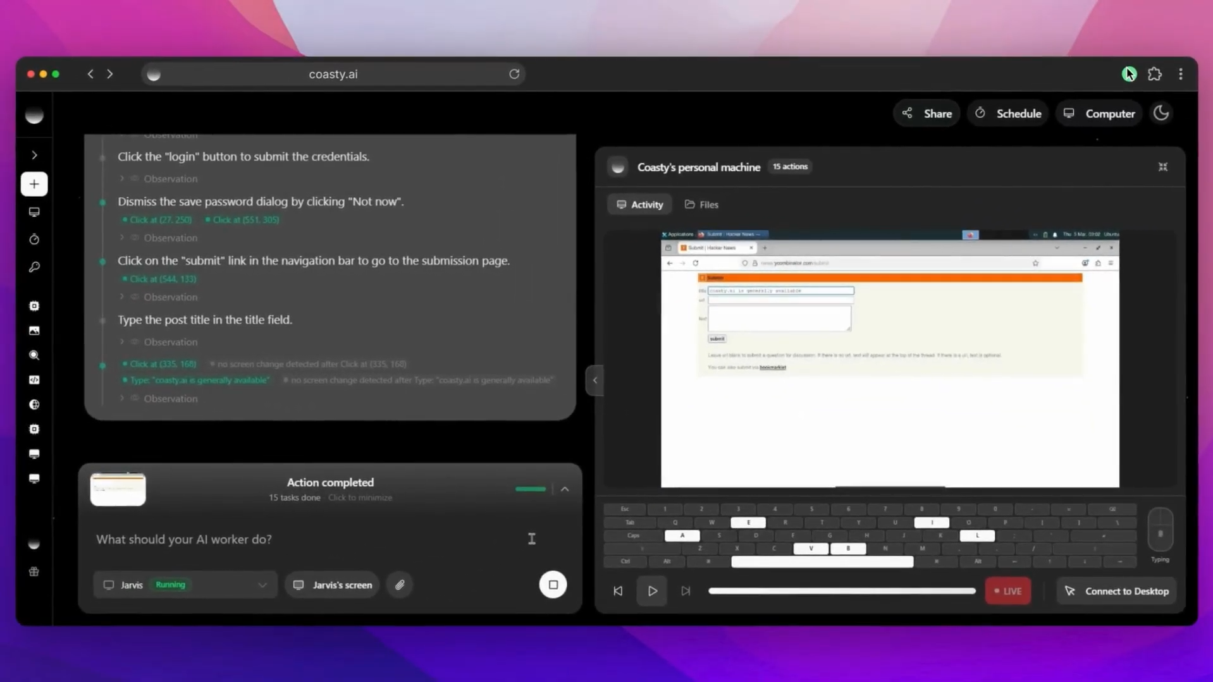Open the globe browser icon in the sidebar
1213x682 pixels.
point(34,405)
